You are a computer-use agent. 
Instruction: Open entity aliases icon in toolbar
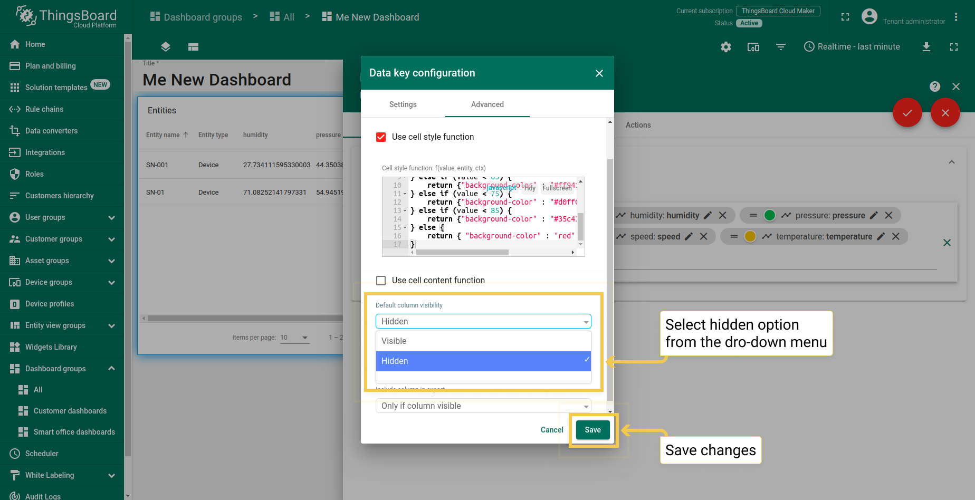[x=753, y=47]
